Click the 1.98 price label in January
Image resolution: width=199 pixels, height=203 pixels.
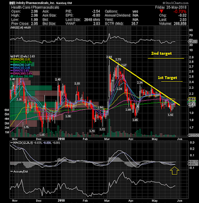[68, 116]
